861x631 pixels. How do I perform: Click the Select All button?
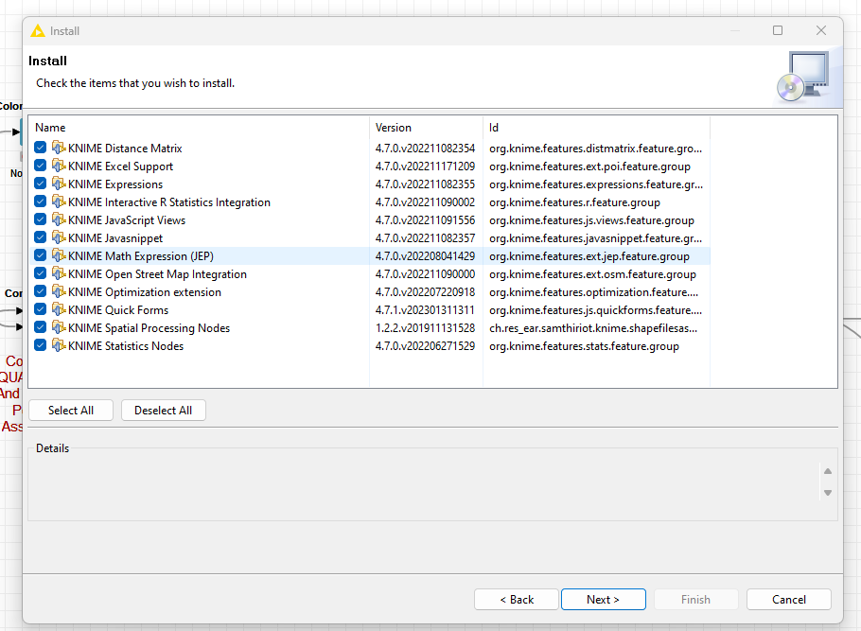71,411
